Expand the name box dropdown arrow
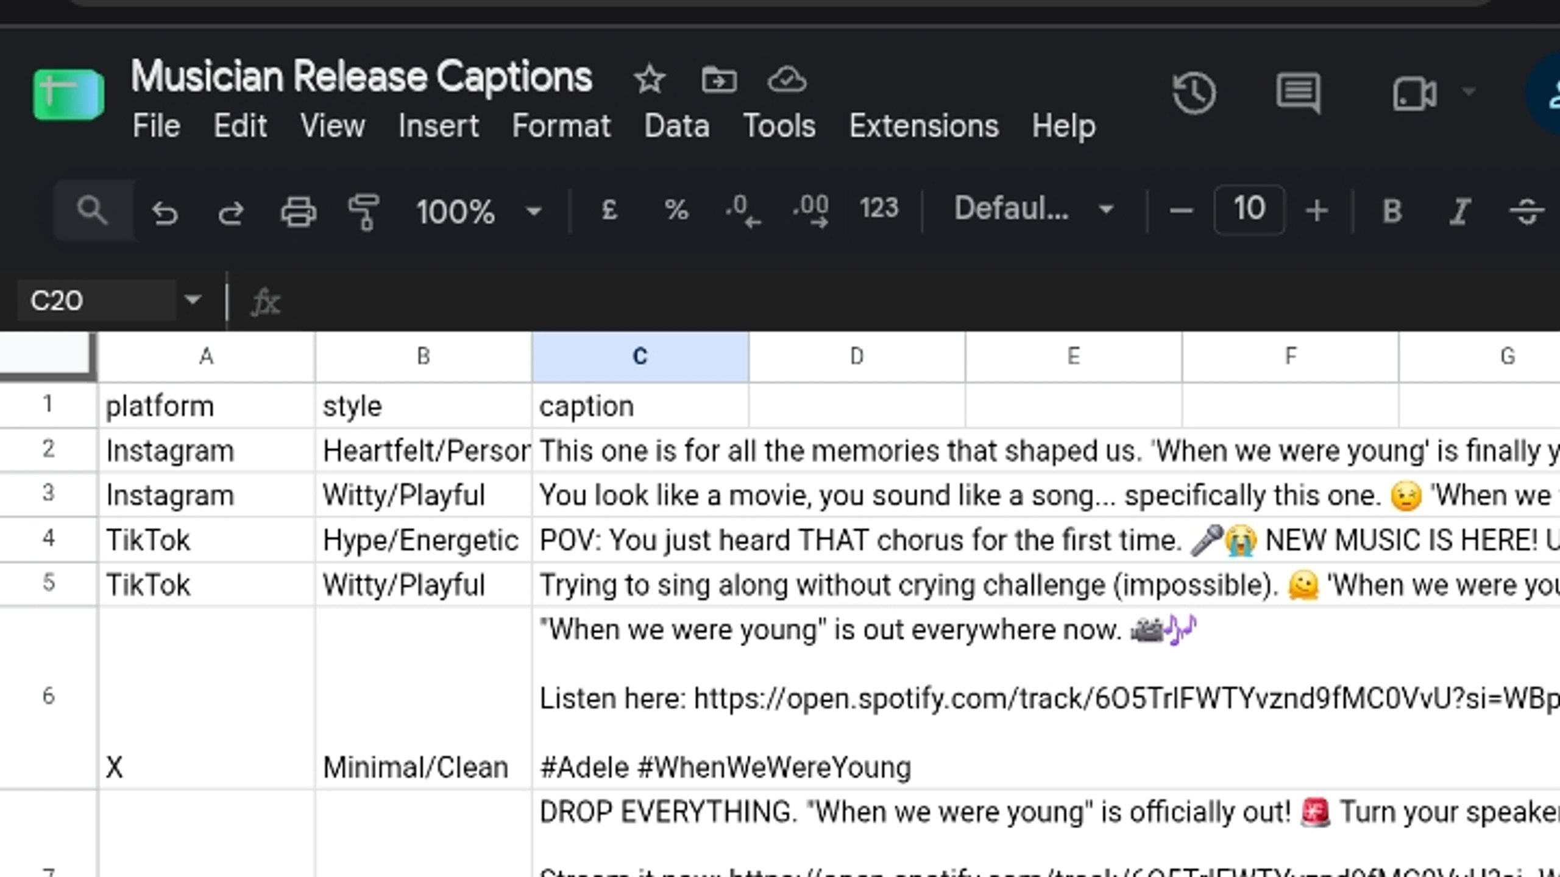1560x877 pixels. 193,300
